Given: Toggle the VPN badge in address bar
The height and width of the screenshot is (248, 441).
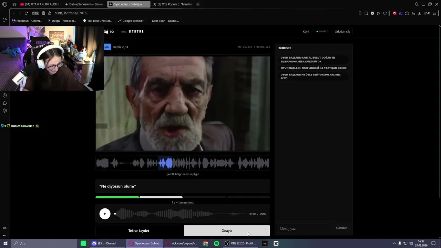Looking at the screenshot, I should point(35,13).
